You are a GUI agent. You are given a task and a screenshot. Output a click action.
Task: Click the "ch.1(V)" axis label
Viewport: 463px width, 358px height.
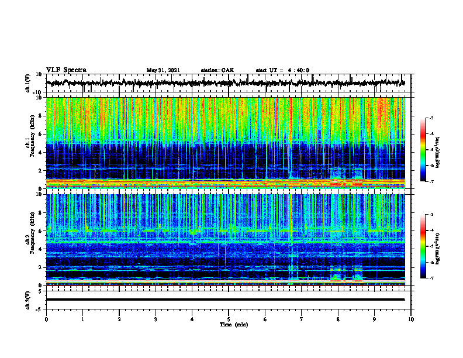[28, 83]
